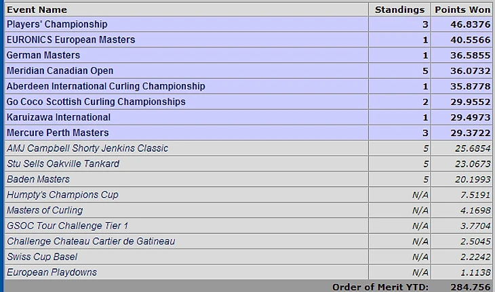Click the Karuizawa International event
Screen dimensions: 495x292
[58, 117]
